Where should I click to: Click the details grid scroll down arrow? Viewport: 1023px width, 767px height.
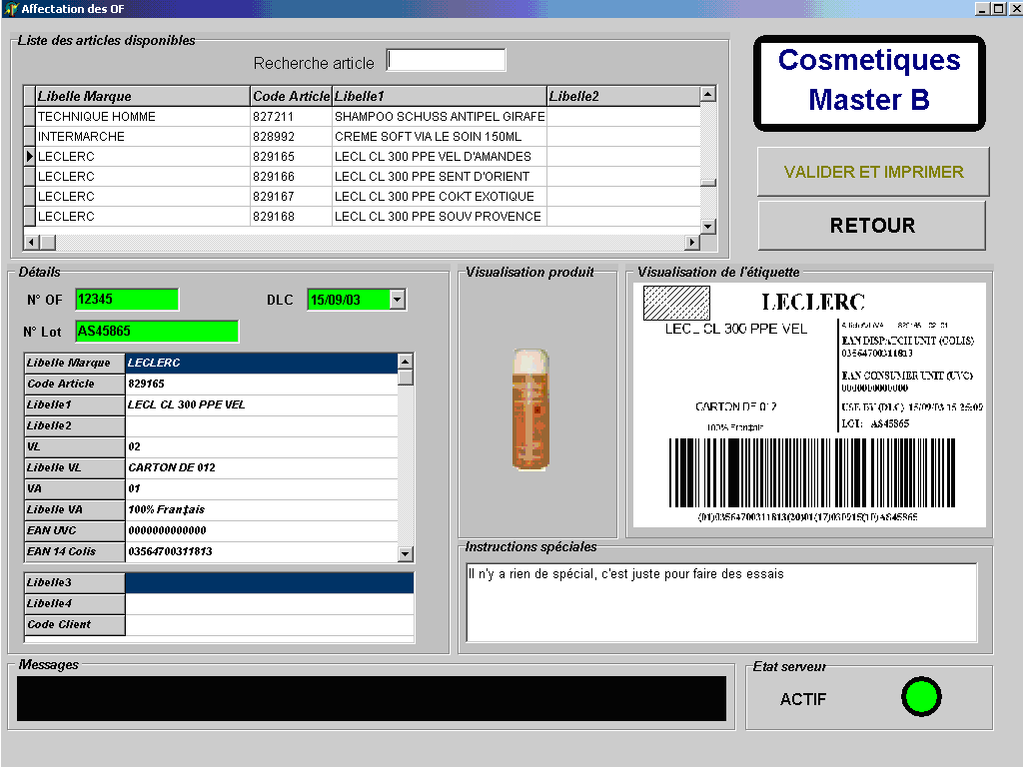click(x=406, y=553)
